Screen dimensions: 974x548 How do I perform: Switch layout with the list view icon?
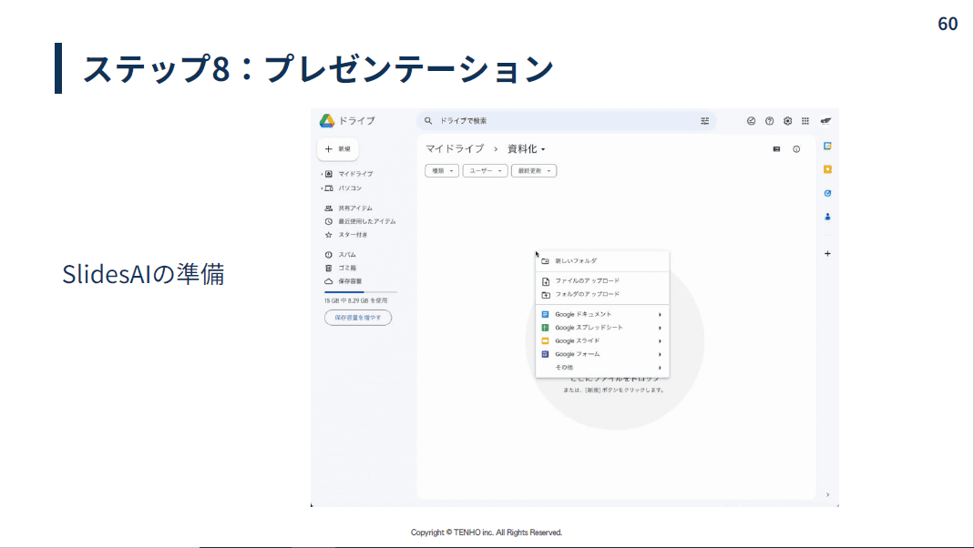tap(776, 149)
